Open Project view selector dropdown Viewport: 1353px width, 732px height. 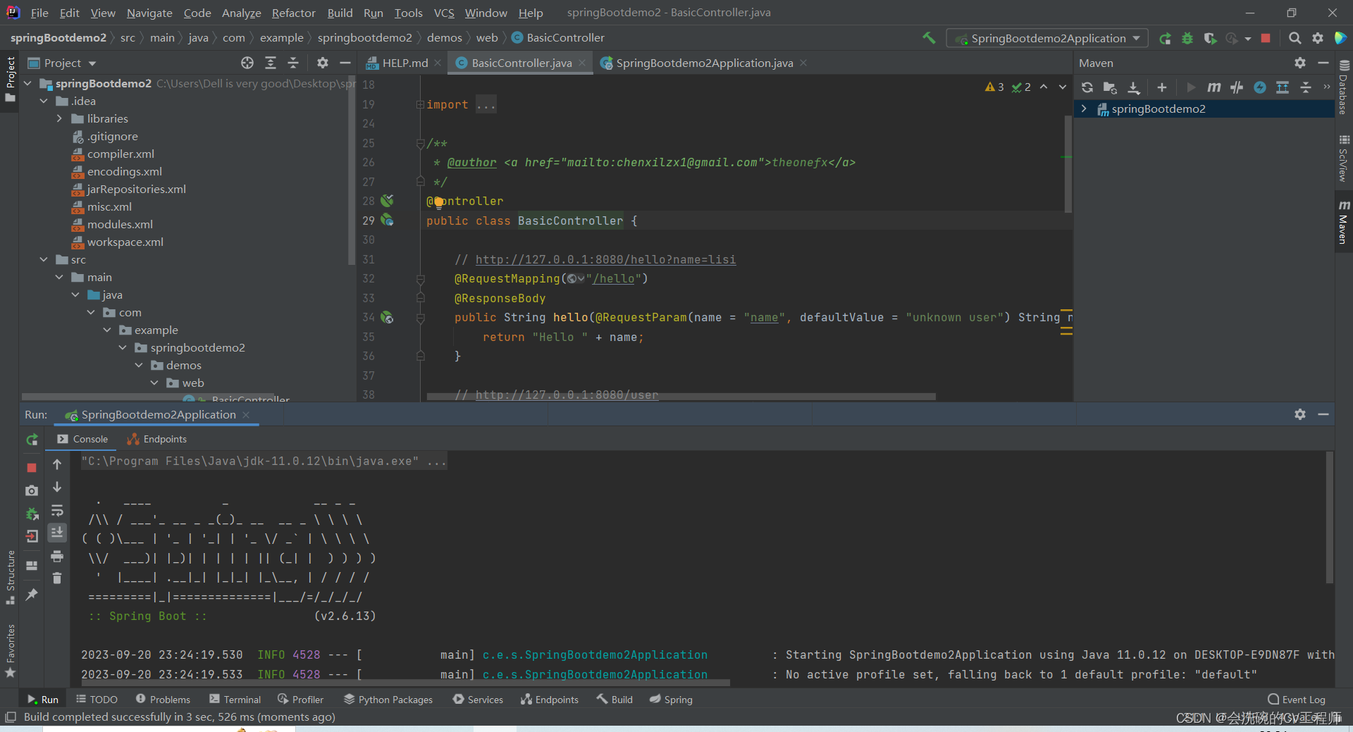click(62, 63)
